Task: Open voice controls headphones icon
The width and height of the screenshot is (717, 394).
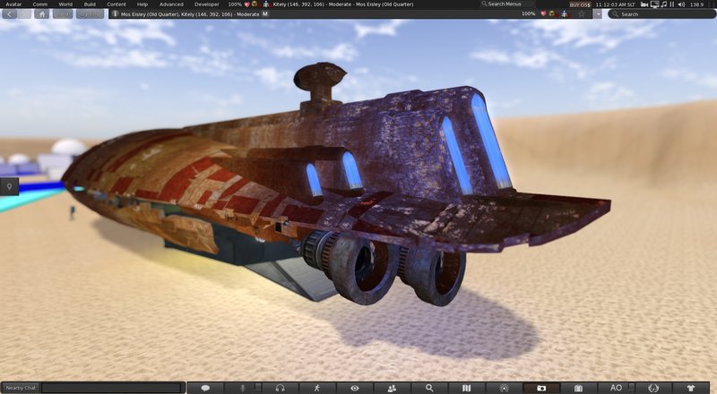Action: pos(281,388)
